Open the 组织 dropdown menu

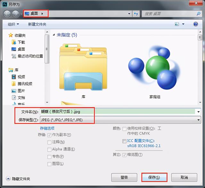click(13, 24)
